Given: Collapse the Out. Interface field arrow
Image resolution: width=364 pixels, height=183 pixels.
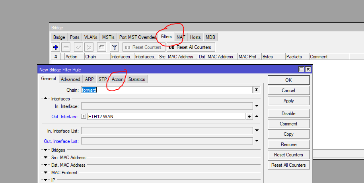Looking at the screenshot, I should (x=257, y=116).
